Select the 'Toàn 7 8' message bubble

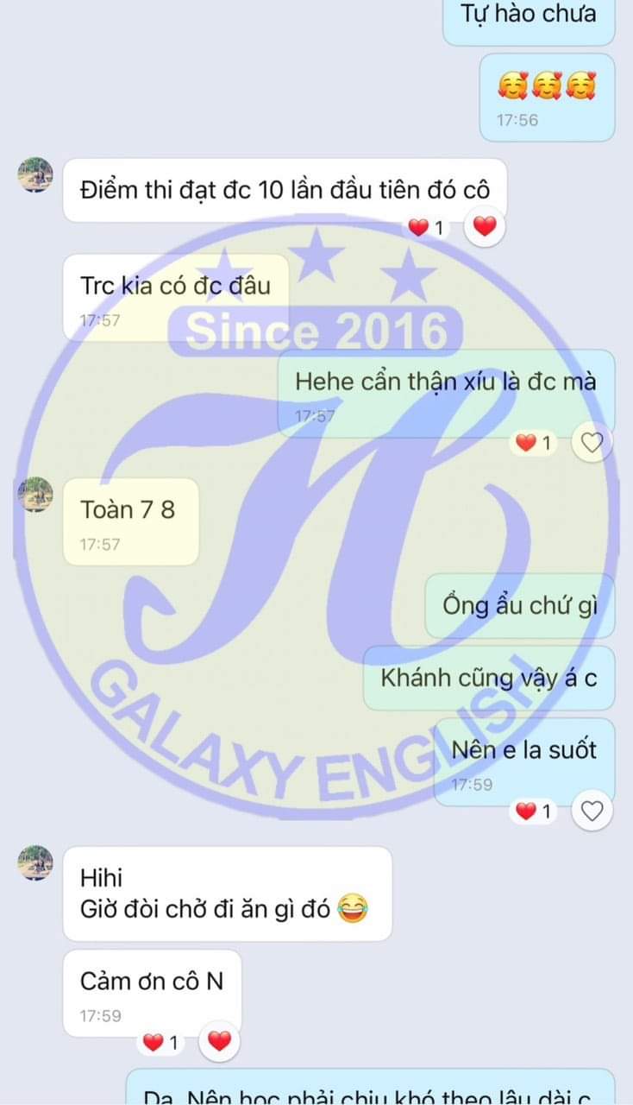click(x=131, y=521)
